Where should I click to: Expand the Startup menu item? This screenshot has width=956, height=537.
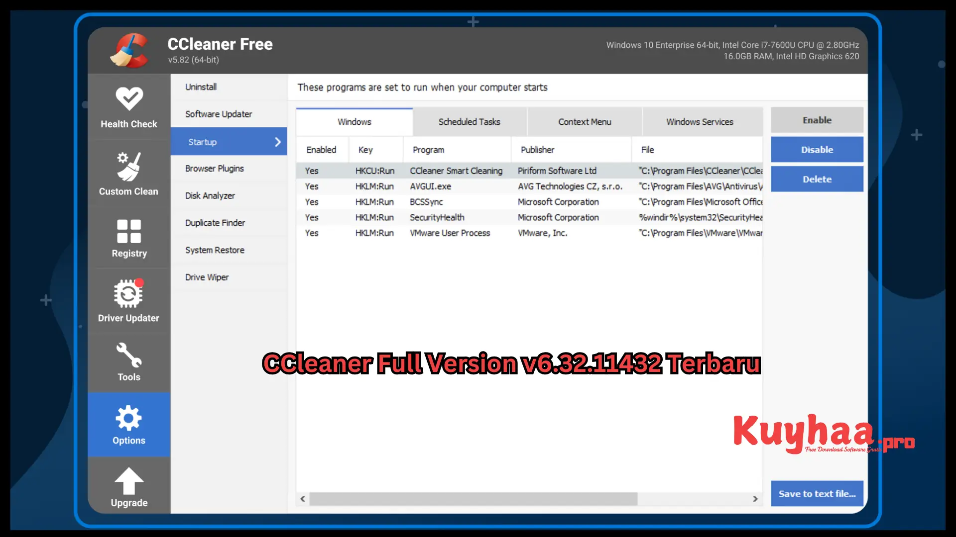coord(276,141)
